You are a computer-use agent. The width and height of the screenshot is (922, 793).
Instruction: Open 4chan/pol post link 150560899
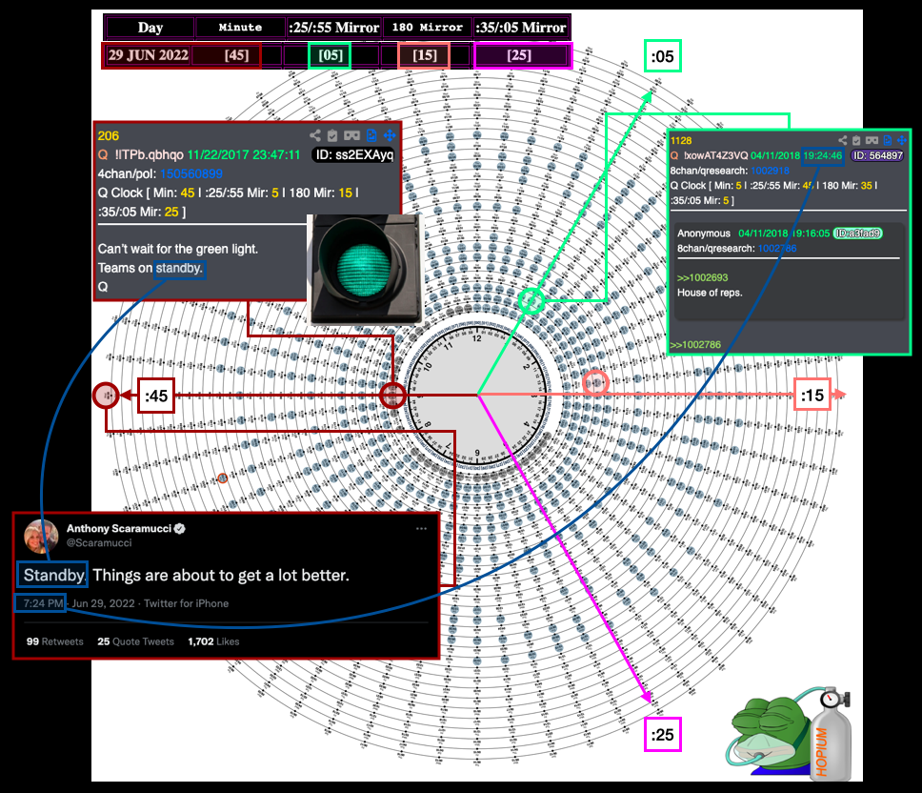(x=191, y=173)
